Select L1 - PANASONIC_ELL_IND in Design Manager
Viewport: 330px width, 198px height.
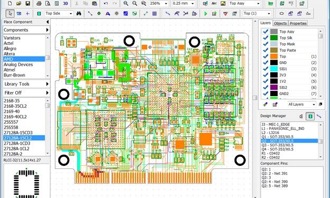pos(290,128)
